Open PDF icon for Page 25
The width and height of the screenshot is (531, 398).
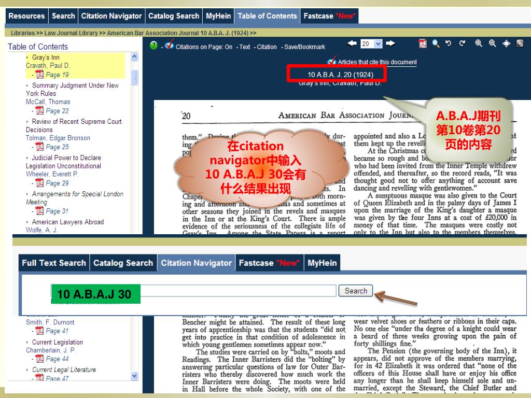pos(39,147)
